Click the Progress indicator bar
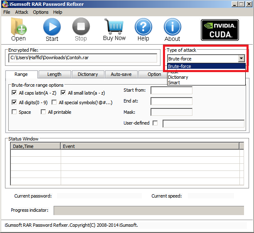Screen dimensions: 254x233 pos(149,210)
